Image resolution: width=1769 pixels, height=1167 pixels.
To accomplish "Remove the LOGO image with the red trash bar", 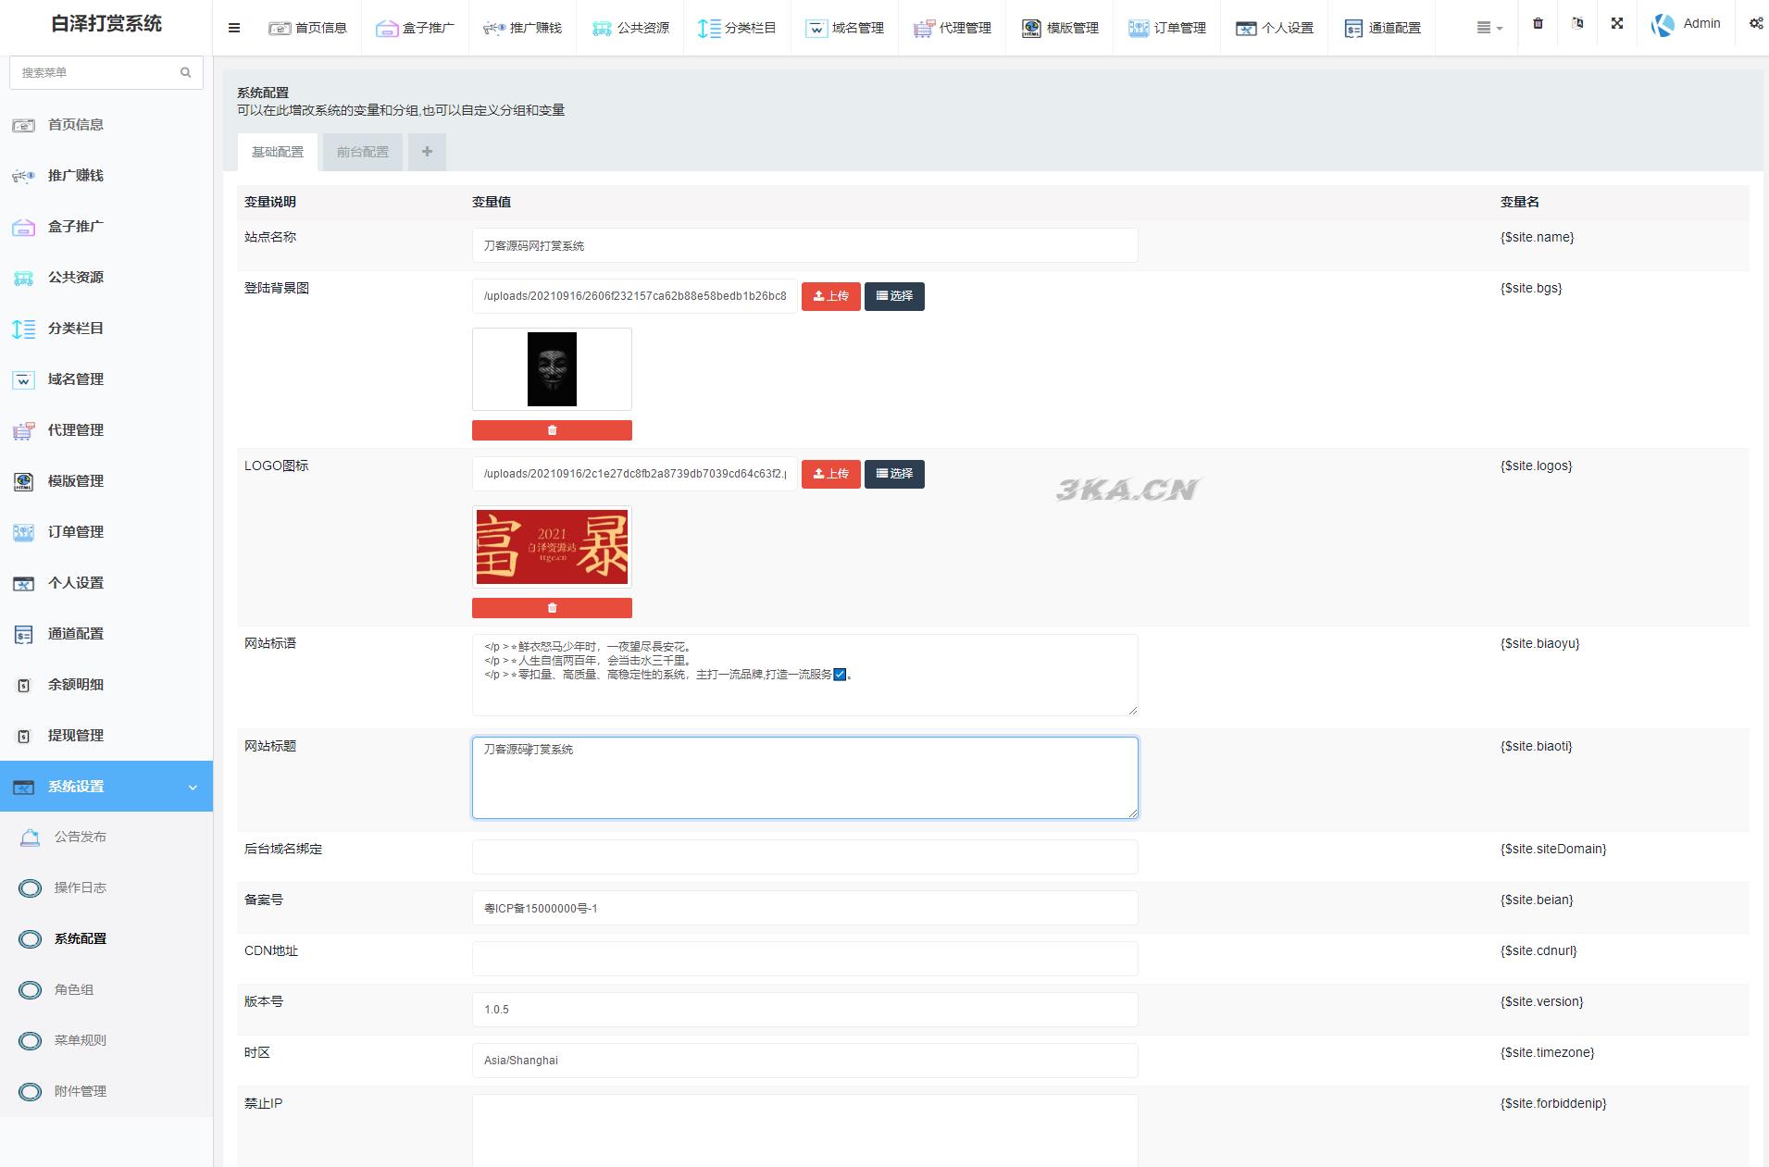I will [552, 608].
